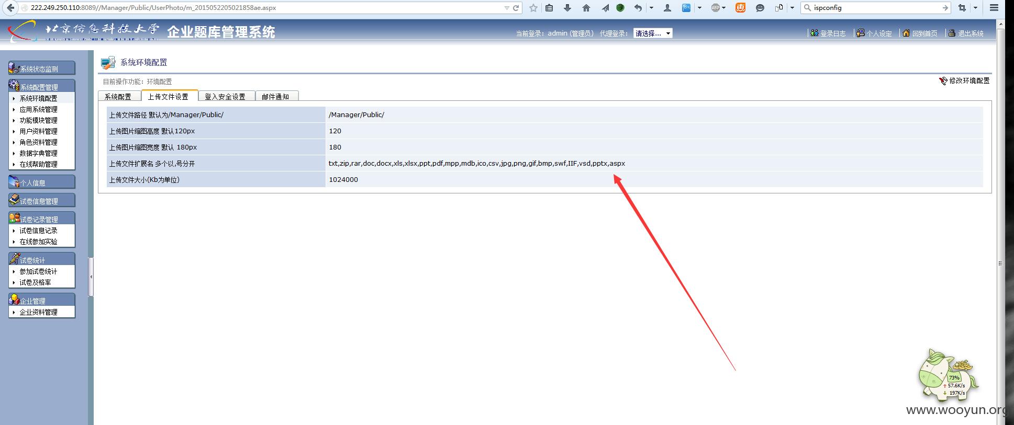Select 系统环境配置 in sidebar
This screenshot has width=1014, height=425.
click(39, 98)
